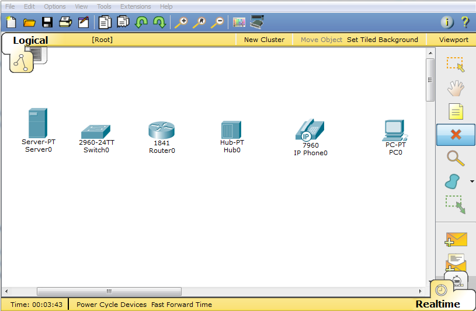The image size is (476, 311).
Task: Choose the Place Note tool
Action: pyautogui.click(x=456, y=111)
